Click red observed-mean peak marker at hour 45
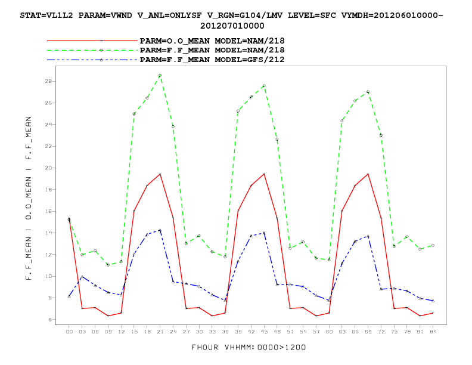The height and width of the screenshot is (365, 472). tap(264, 174)
